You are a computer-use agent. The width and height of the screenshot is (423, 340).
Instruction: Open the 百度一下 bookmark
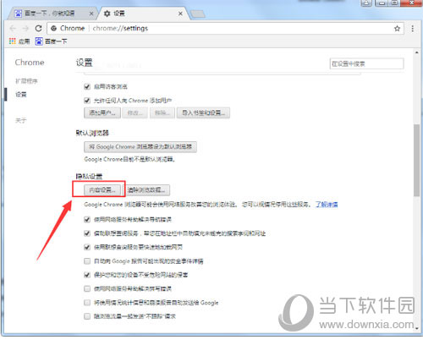(51, 41)
